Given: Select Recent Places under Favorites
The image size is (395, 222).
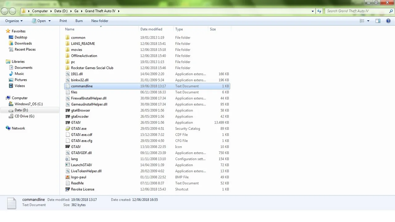Looking at the screenshot, I should tap(25, 49).
